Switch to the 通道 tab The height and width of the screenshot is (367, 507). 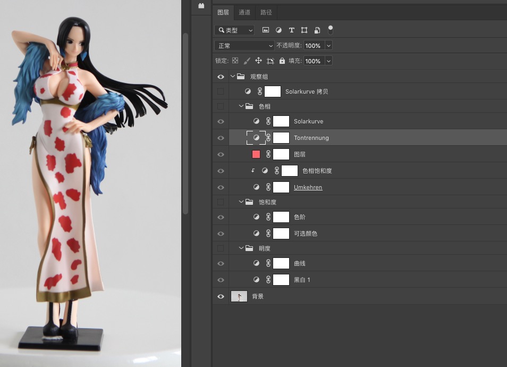tap(244, 12)
